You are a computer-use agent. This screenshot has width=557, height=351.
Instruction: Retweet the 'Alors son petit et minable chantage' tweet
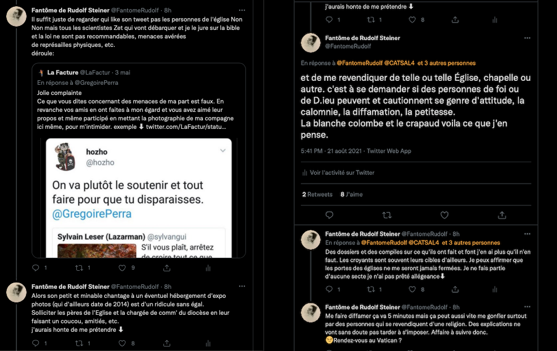click(80, 343)
